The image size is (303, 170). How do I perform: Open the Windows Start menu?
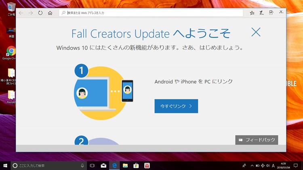pos(5,166)
